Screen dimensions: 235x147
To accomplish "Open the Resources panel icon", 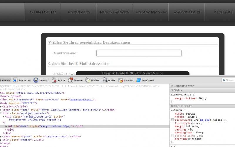I will [16, 80].
